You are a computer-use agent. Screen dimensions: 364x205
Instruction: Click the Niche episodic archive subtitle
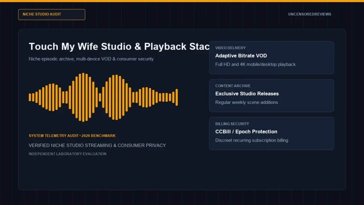pyautogui.click(x=91, y=59)
